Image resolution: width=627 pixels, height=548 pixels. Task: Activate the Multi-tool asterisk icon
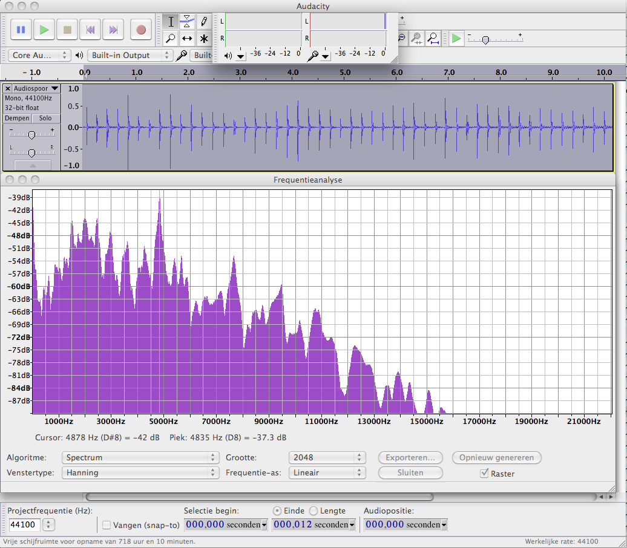click(x=204, y=39)
